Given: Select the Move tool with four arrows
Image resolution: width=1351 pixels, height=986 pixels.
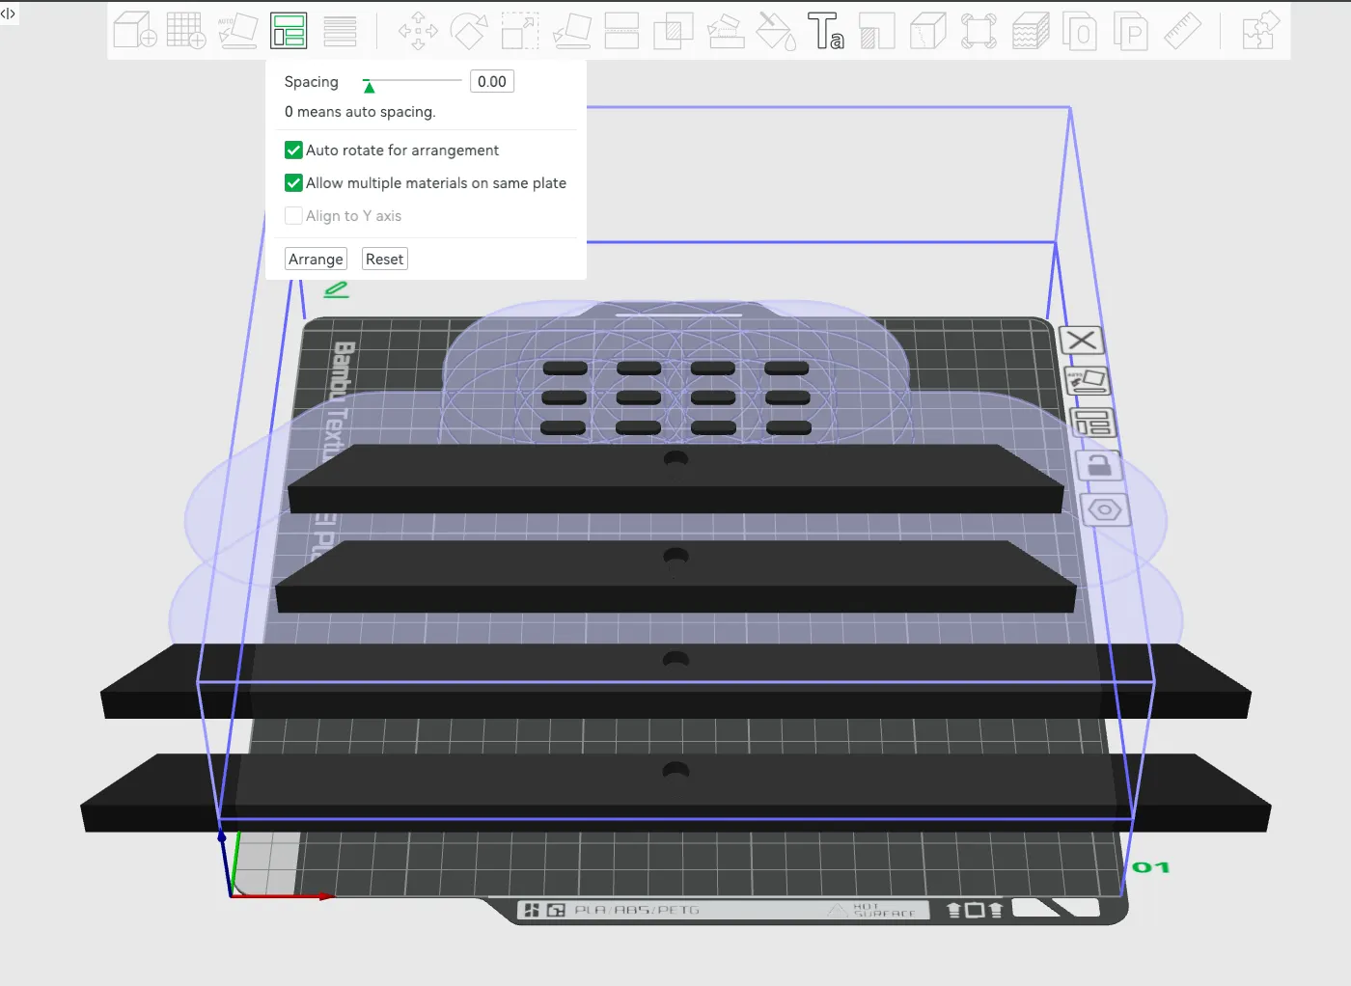Looking at the screenshot, I should pos(418,30).
